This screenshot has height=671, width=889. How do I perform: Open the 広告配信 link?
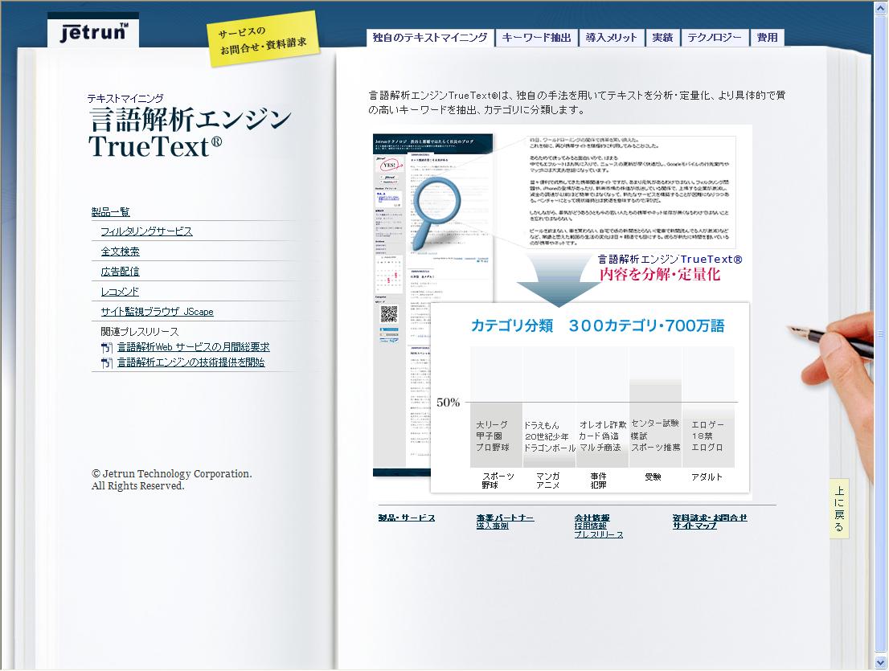121,272
